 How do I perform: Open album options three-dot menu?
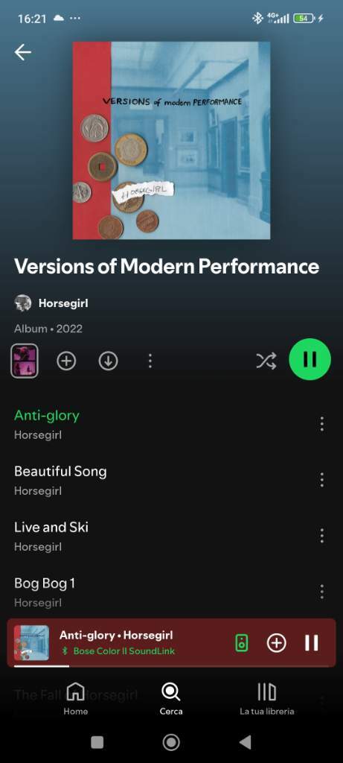coord(150,361)
